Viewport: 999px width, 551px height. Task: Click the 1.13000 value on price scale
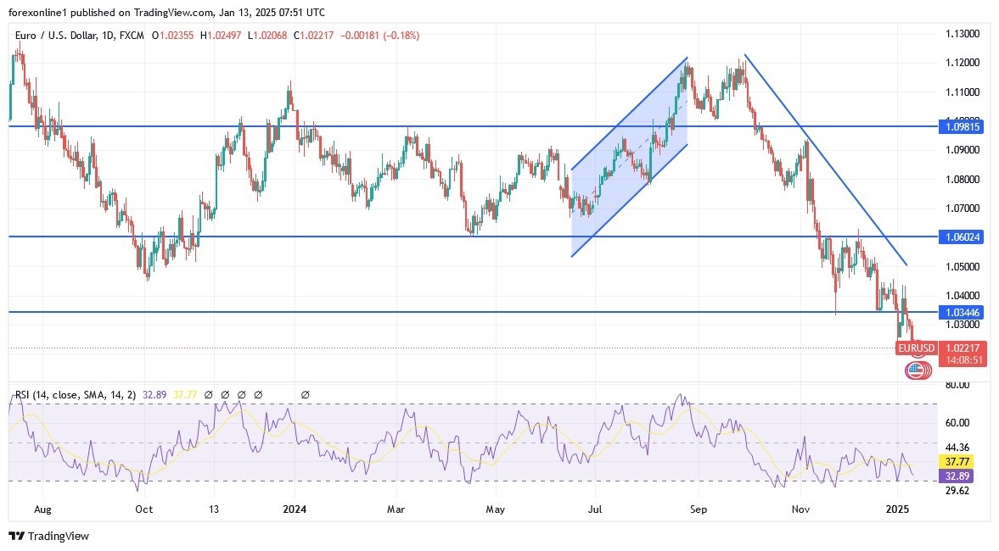pyautogui.click(x=963, y=34)
